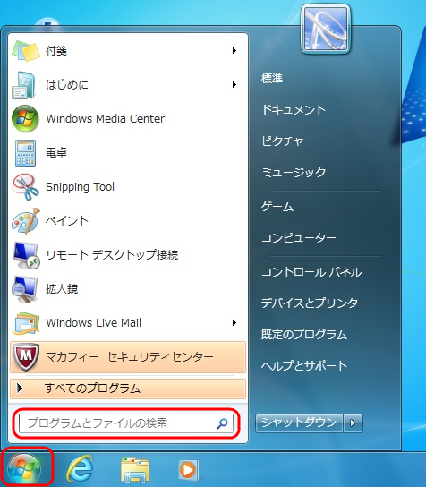Open the Calculator (電卓) icon
Screen dimensions: 426x487
point(25,153)
